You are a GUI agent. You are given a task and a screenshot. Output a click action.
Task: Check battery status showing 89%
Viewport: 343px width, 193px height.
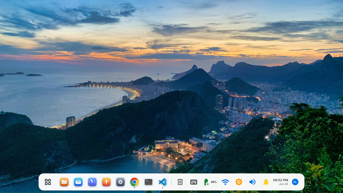(210, 182)
